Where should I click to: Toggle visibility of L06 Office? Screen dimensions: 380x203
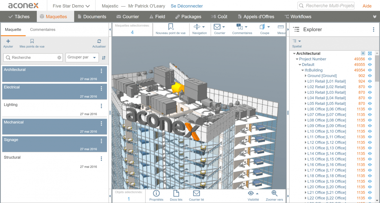tap(370, 109)
